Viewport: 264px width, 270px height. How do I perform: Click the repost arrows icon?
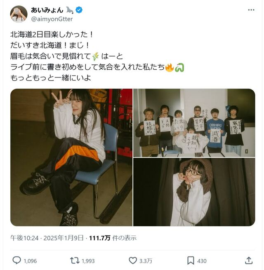pyautogui.click(x=75, y=261)
